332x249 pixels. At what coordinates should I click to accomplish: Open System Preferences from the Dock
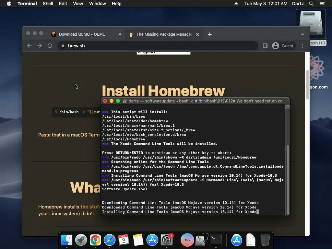167,240
